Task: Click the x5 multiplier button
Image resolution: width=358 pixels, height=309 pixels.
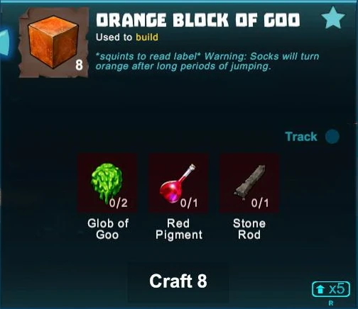Action: pyautogui.click(x=331, y=289)
